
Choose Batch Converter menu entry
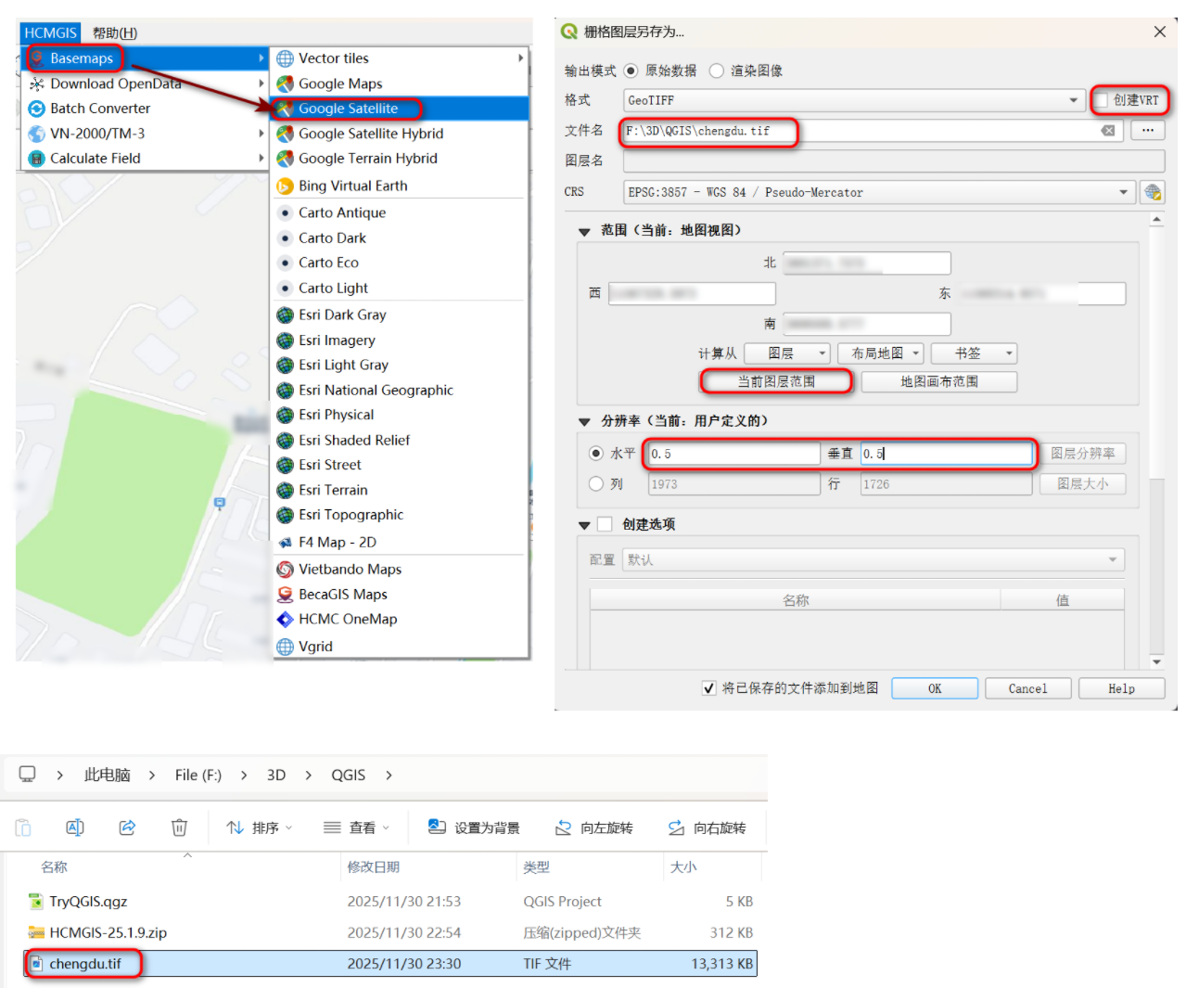click(144, 109)
